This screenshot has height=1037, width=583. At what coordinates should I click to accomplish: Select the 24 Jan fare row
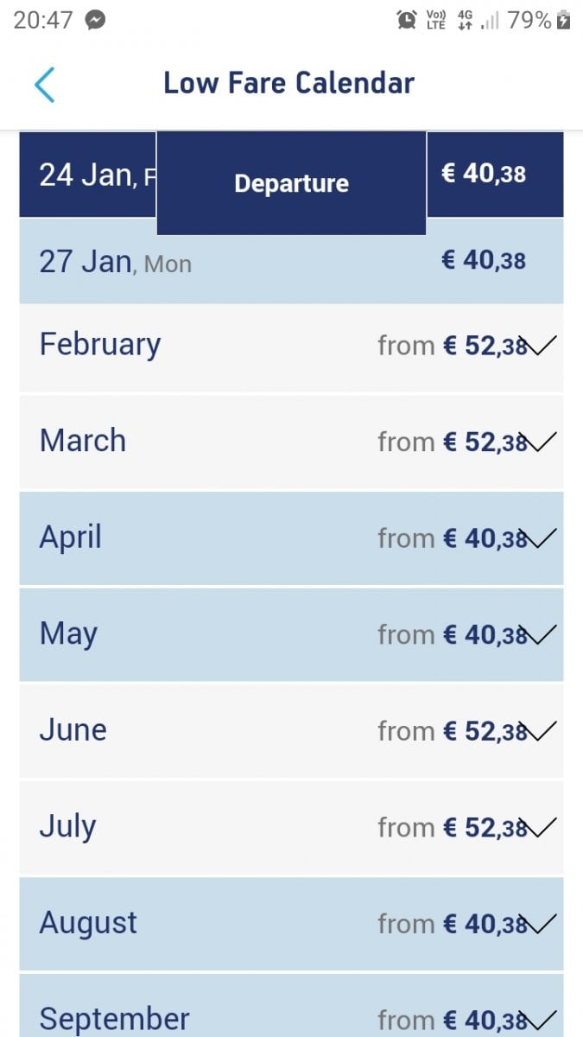click(x=86, y=175)
